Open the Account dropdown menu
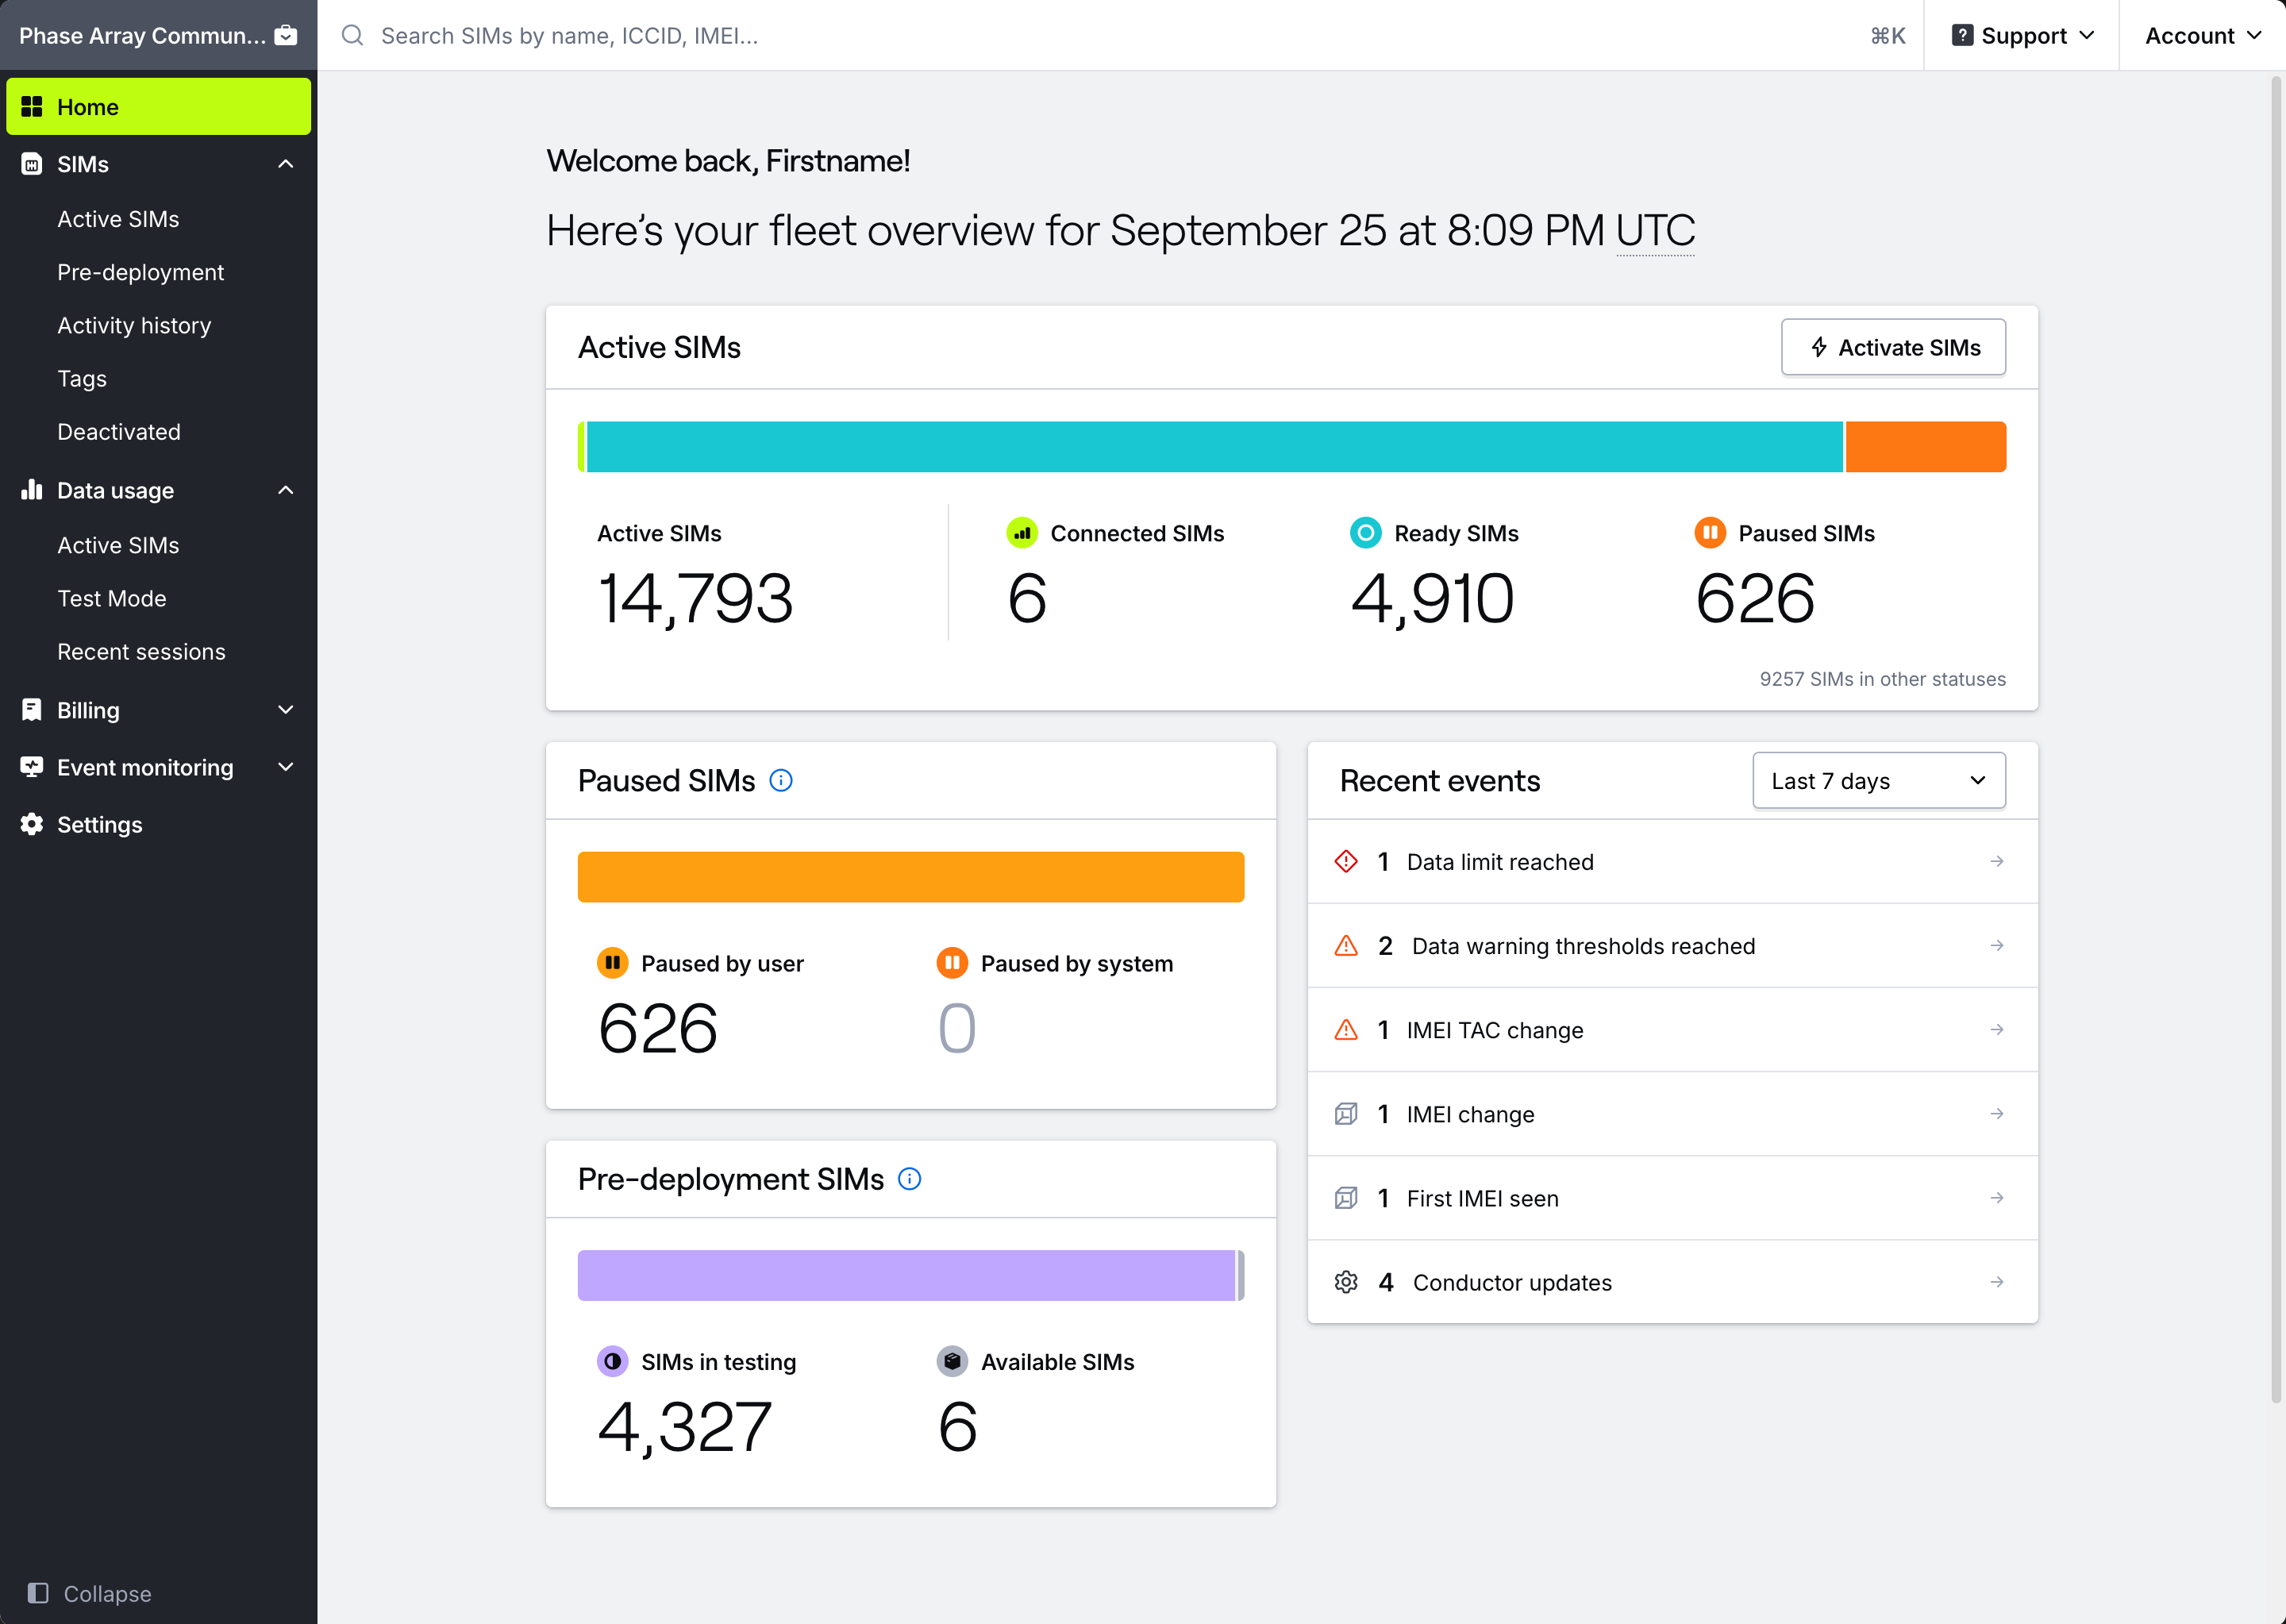Viewport: 2286px width, 1624px height. [2203, 36]
